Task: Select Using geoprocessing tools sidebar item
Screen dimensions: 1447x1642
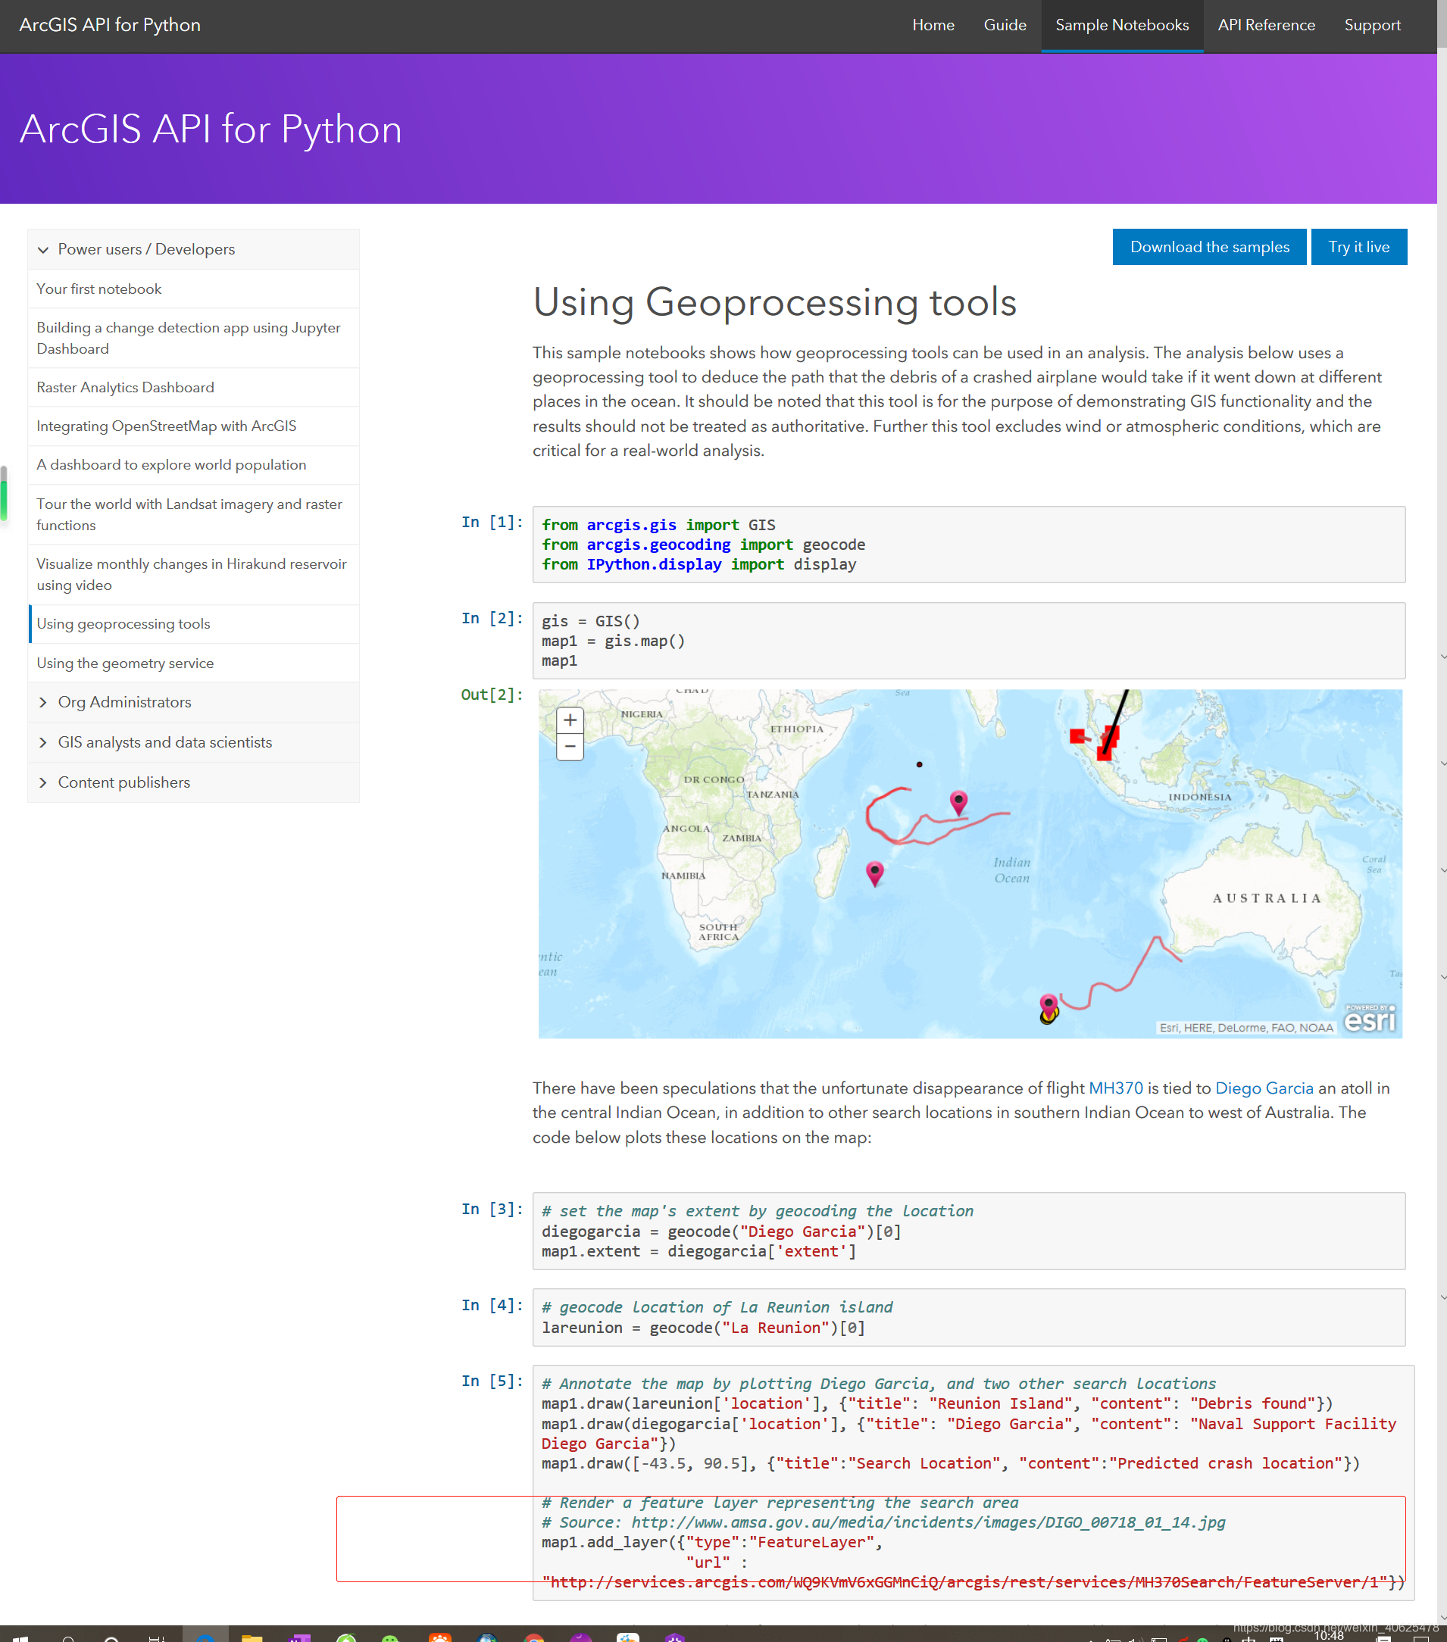Action: [x=194, y=624]
